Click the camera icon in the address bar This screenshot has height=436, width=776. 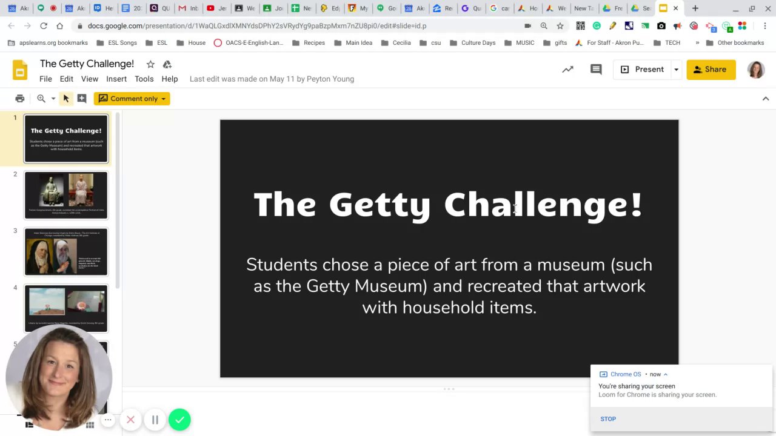pos(527,26)
